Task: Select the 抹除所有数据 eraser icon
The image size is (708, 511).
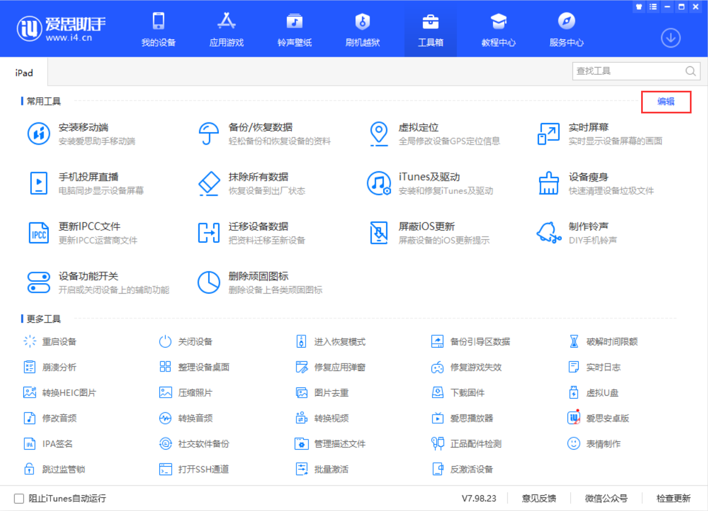Action: [x=209, y=183]
